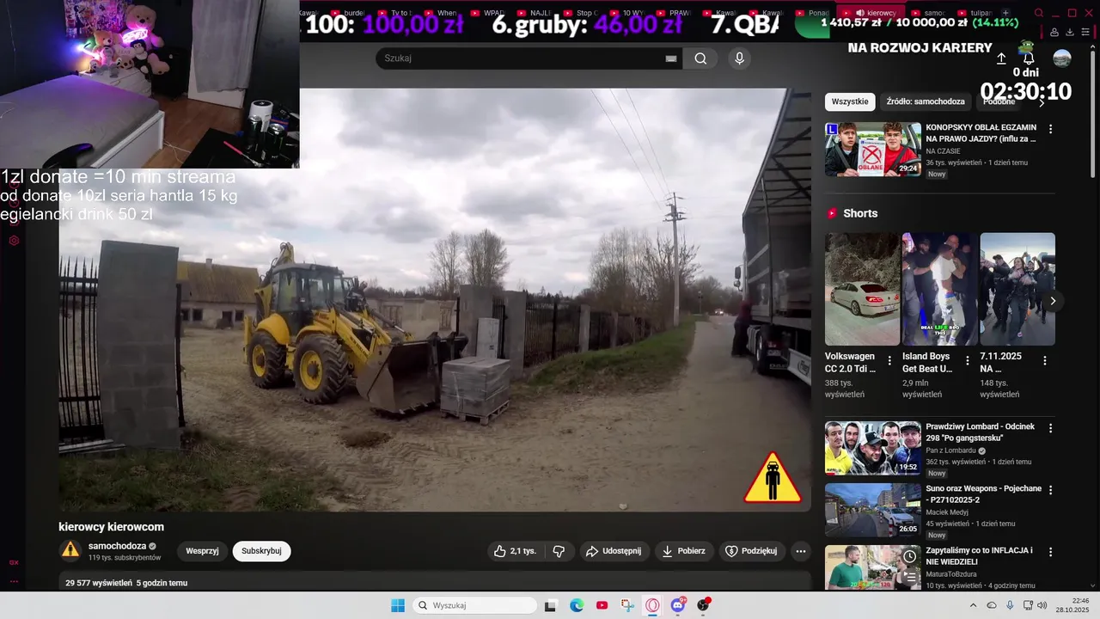Viewport: 1100px width, 619px height.
Task: Open Opera GX from taskbar
Action: (x=652, y=605)
